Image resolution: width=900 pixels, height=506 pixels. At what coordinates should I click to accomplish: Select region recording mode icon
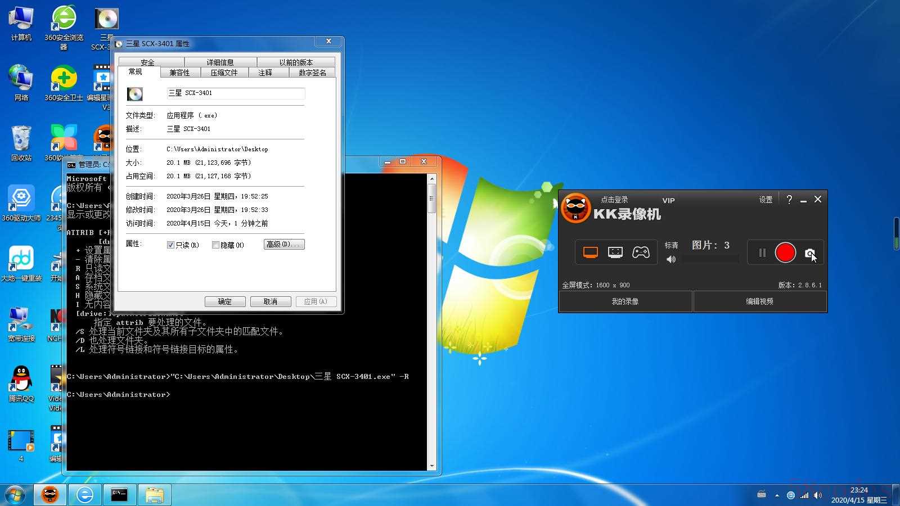click(615, 252)
